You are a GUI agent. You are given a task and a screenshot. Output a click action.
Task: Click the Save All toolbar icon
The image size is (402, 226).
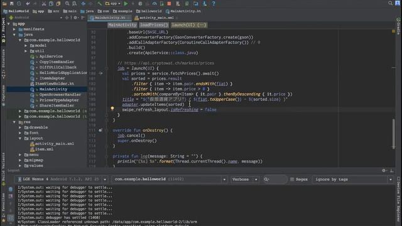12,4
